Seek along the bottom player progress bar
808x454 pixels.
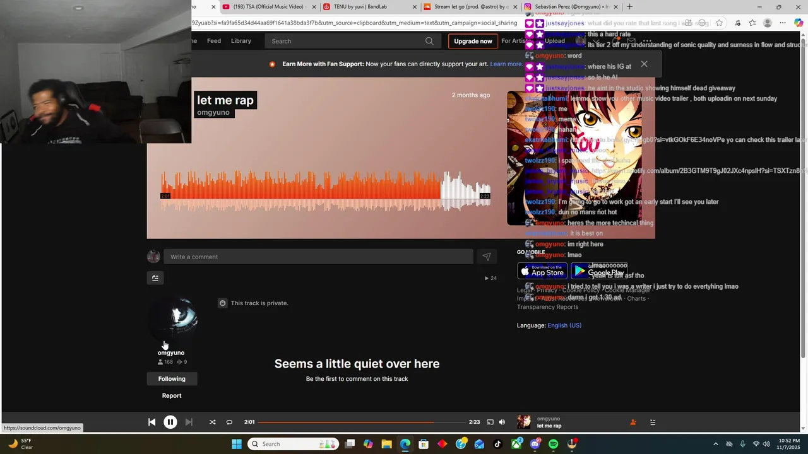pos(362,422)
